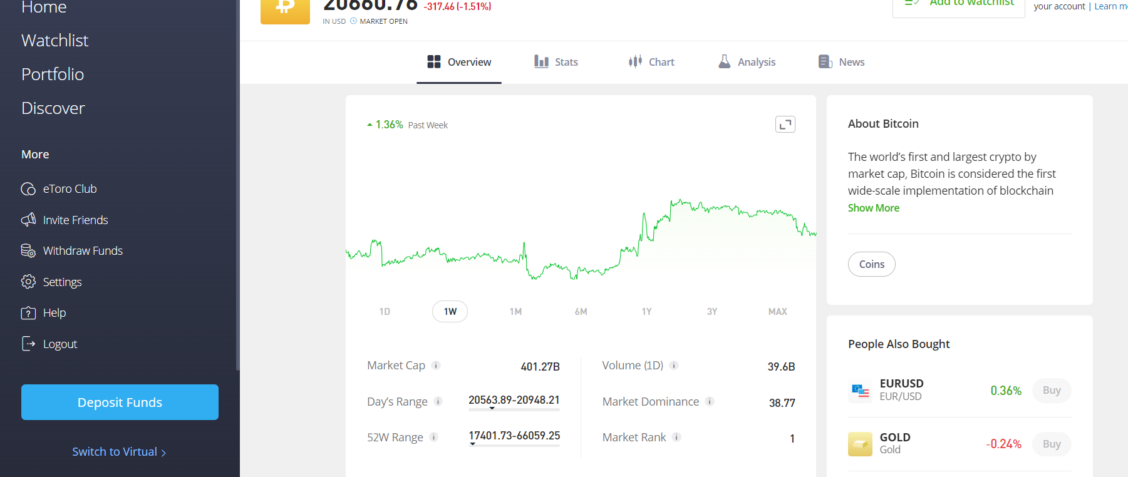The width and height of the screenshot is (1128, 477).
Task: Open the Chart tab
Action: 651,62
